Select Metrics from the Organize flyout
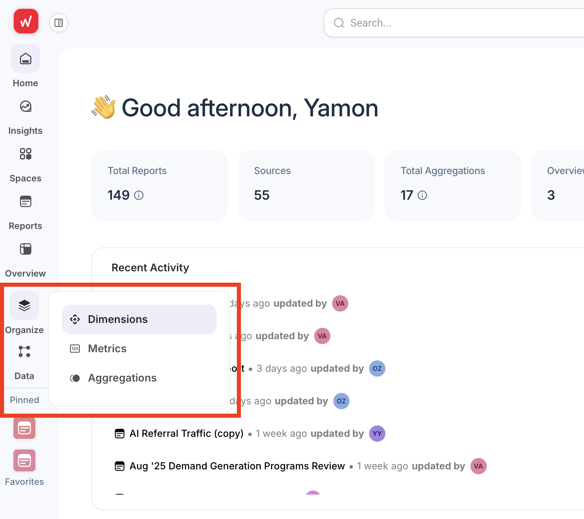This screenshot has width=584, height=519. (x=107, y=348)
